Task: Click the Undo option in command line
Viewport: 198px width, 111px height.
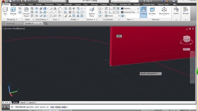Action: (64, 107)
